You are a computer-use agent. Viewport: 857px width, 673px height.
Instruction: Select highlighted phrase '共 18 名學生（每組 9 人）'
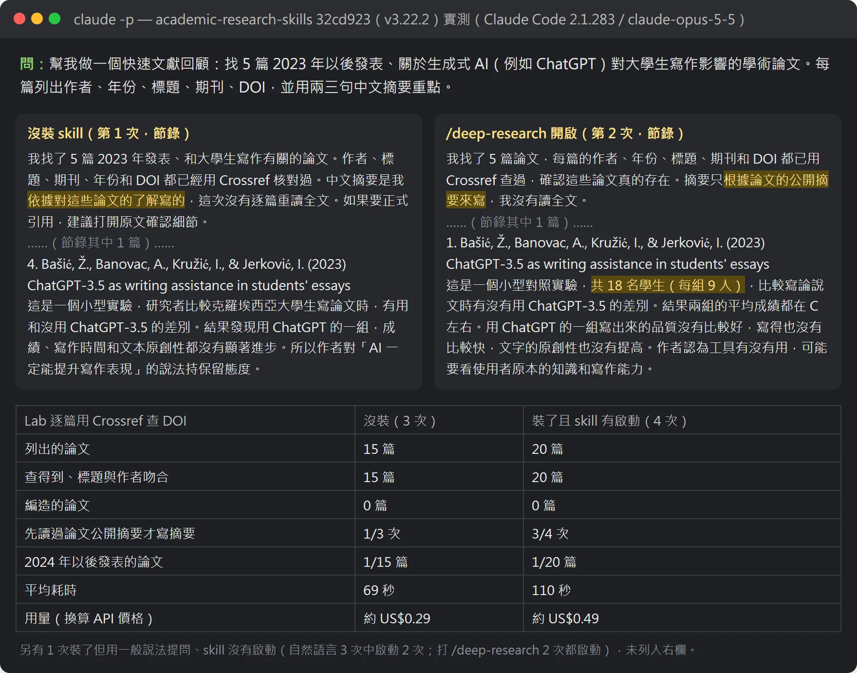pyautogui.click(x=668, y=285)
